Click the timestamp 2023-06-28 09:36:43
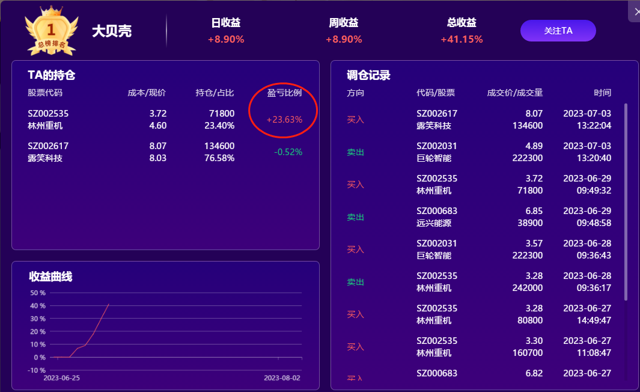 tap(587, 250)
